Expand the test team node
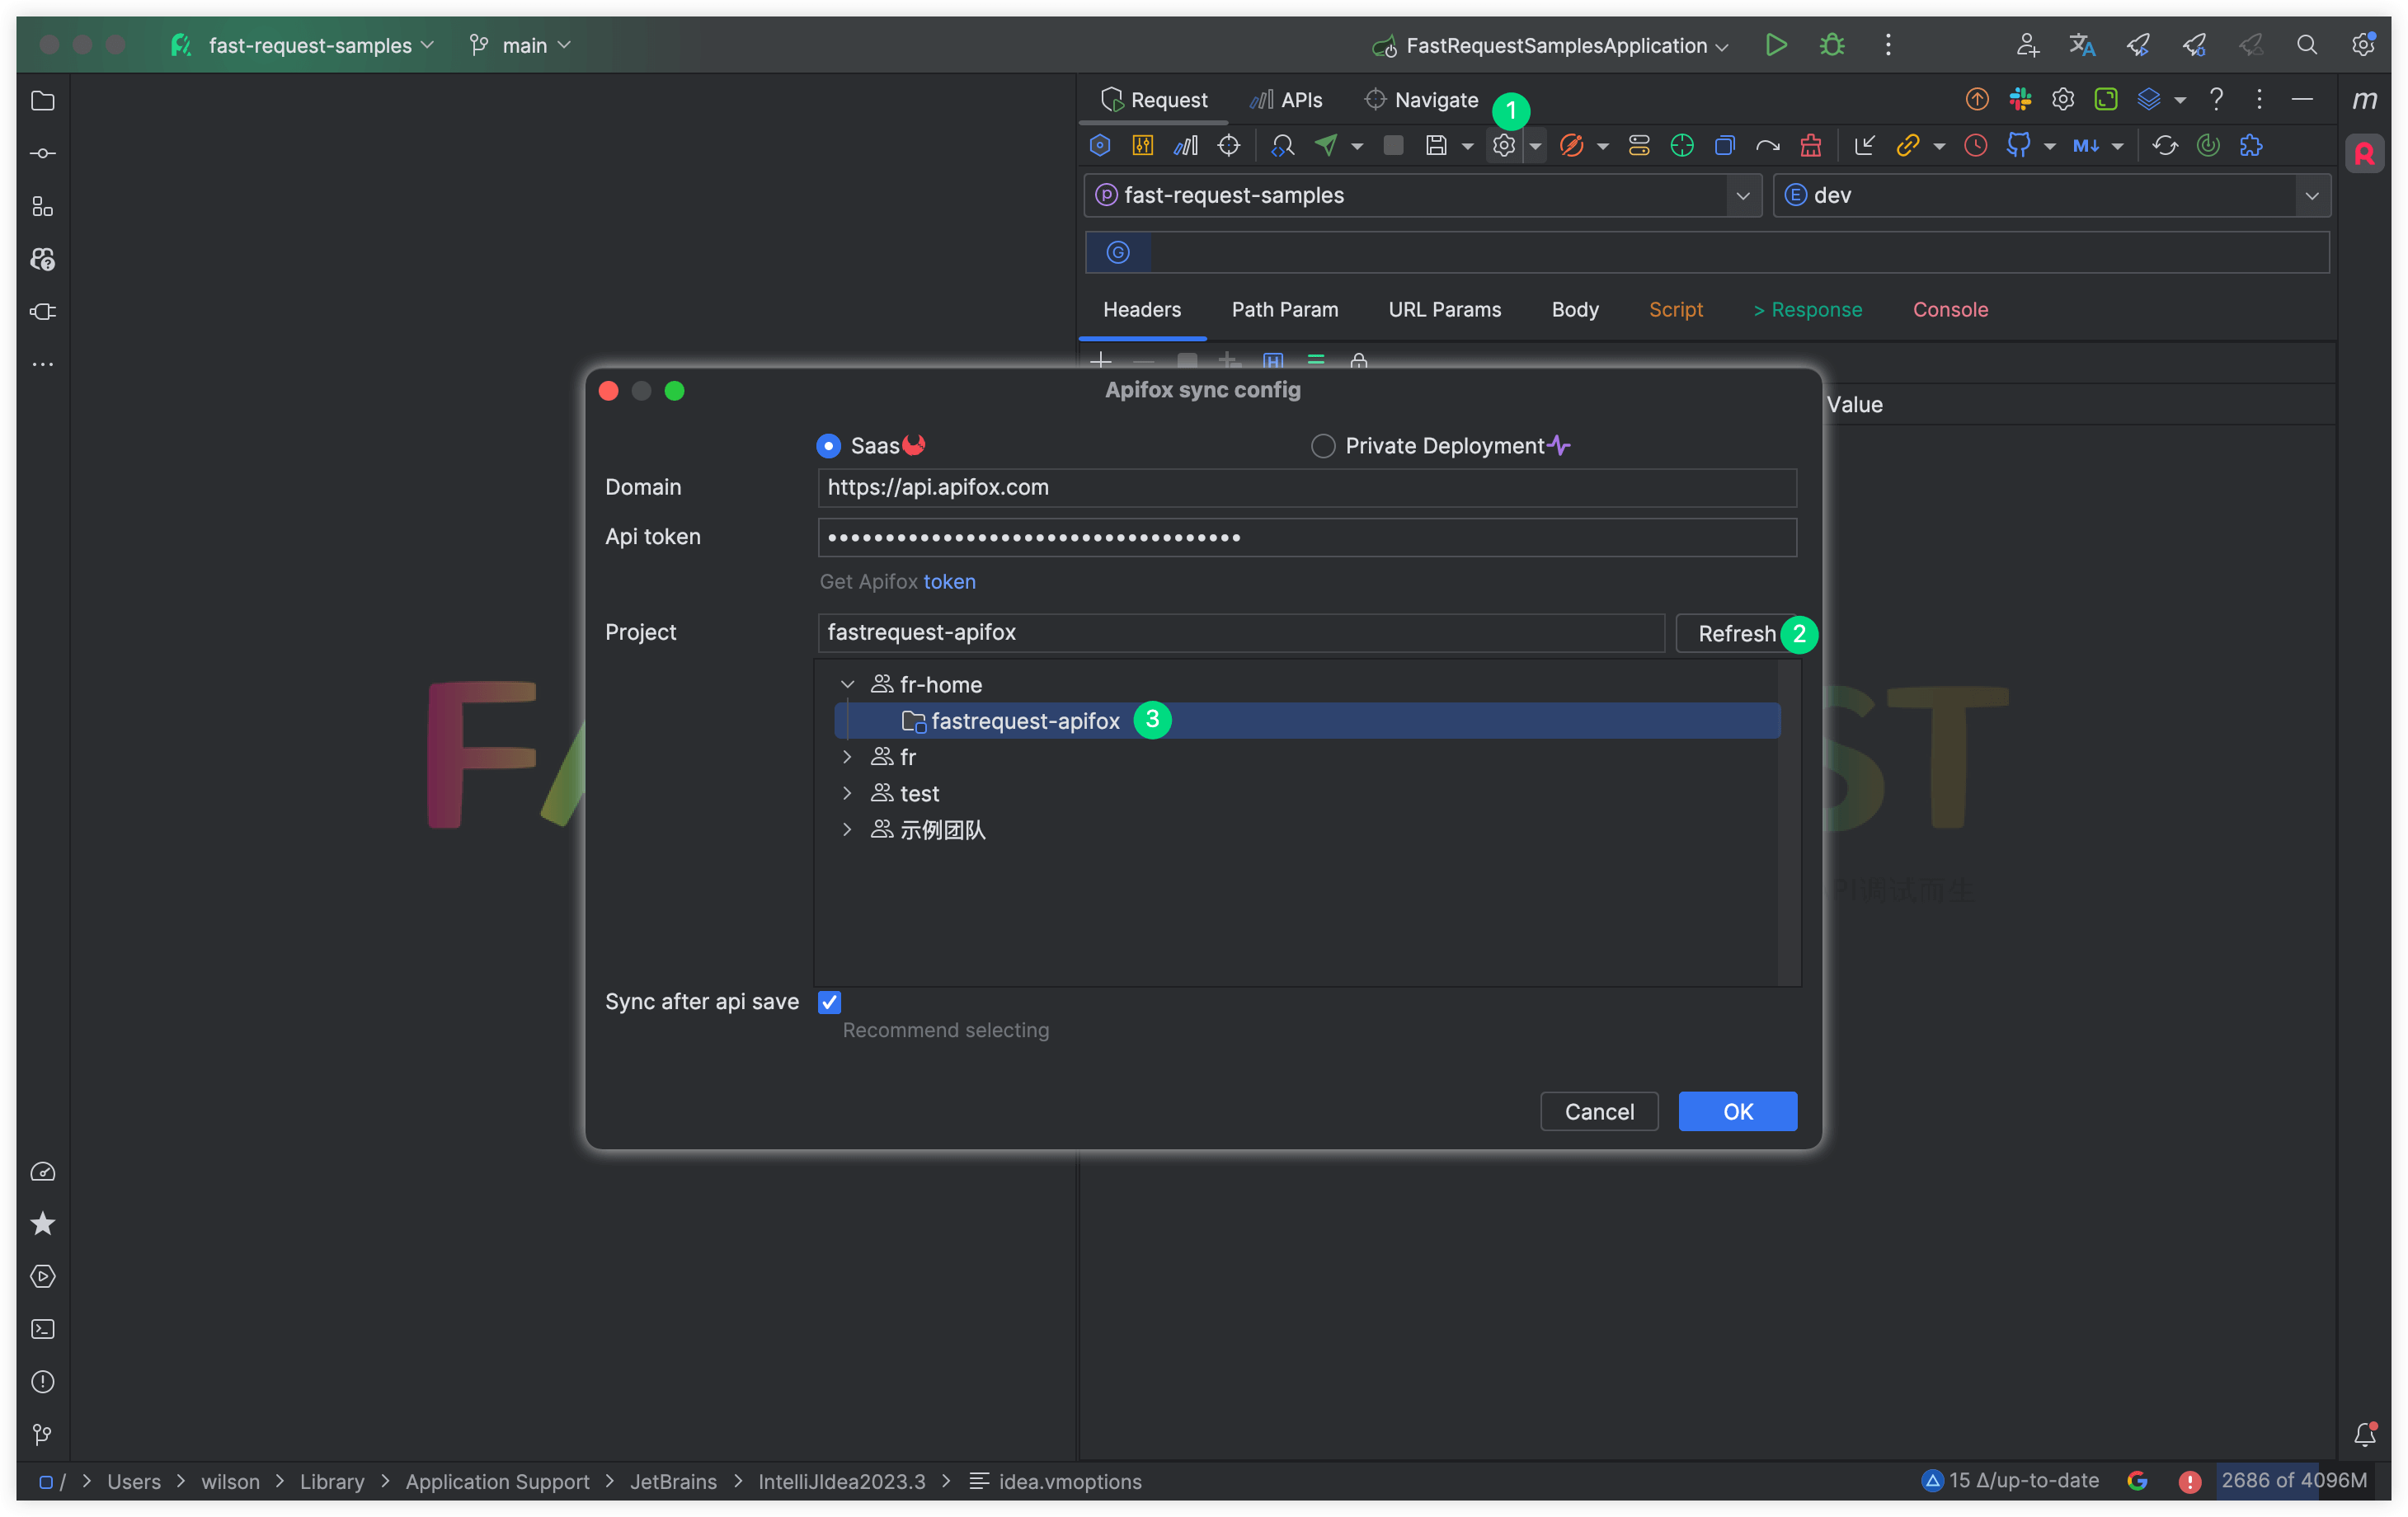This screenshot has width=2408, height=1517. click(848, 793)
